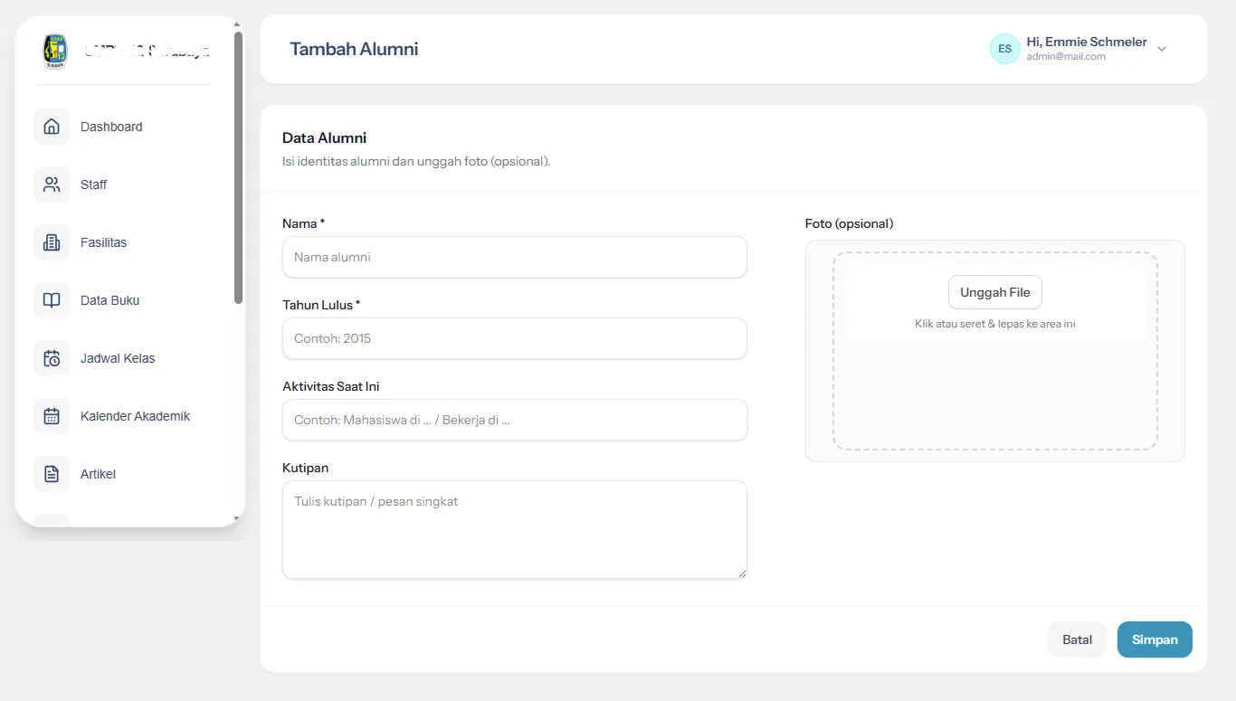
Task: Click the Tahun Lulus label
Action: click(321, 305)
